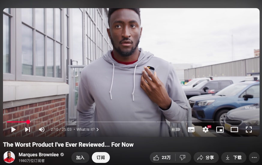Image resolution: width=262 pixels, height=165 pixels.
Task: Click the 分享 share button
Action: pyautogui.click(x=206, y=157)
